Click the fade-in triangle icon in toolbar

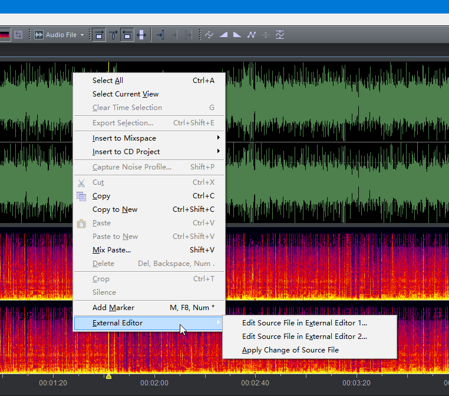224,35
